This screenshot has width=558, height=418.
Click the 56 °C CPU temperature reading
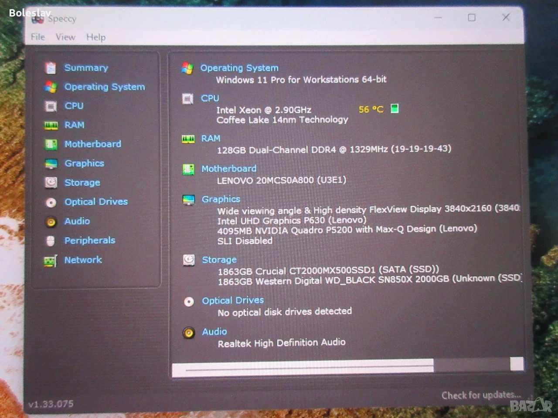point(371,109)
